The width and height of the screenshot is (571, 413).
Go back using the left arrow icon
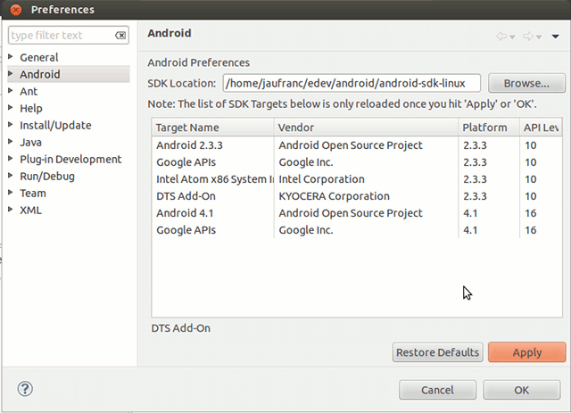click(x=501, y=36)
